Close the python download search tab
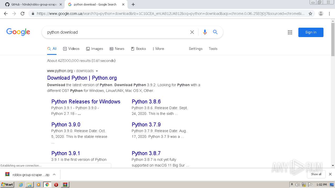Viewport: 335px width, 188px height. click(123, 4)
